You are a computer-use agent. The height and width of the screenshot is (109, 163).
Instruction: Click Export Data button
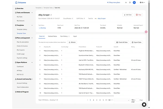click(136, 42)
